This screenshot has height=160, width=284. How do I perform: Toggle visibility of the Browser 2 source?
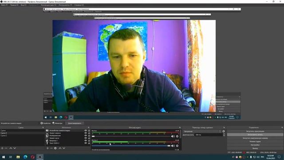86,140
